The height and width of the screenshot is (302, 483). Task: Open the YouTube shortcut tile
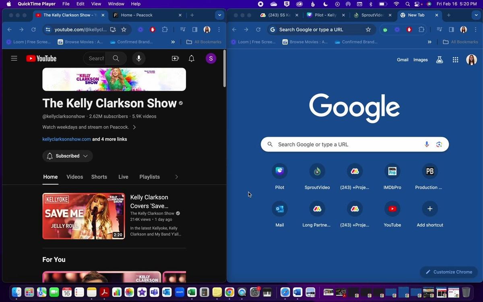[x=392, y=214]
